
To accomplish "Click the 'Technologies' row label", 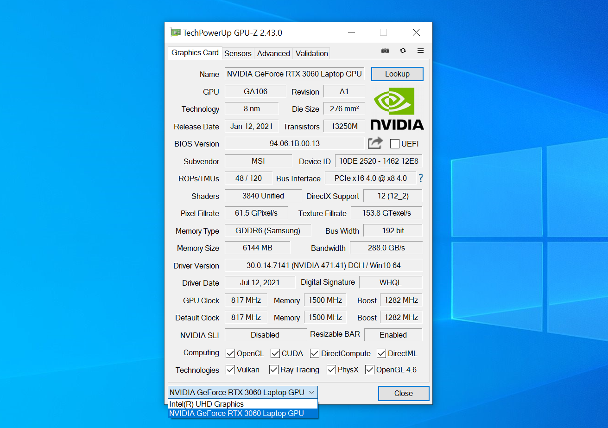I will [197, 370].
